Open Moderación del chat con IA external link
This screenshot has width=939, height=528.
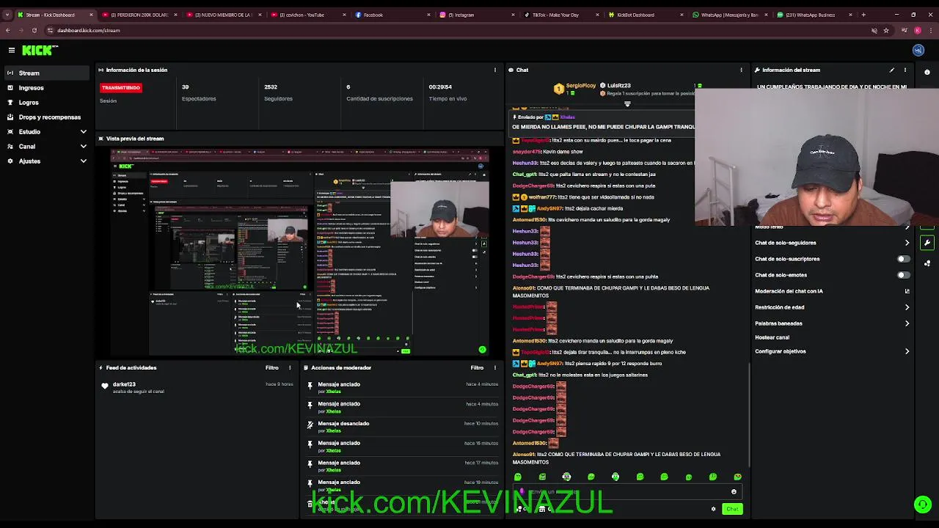907,291
